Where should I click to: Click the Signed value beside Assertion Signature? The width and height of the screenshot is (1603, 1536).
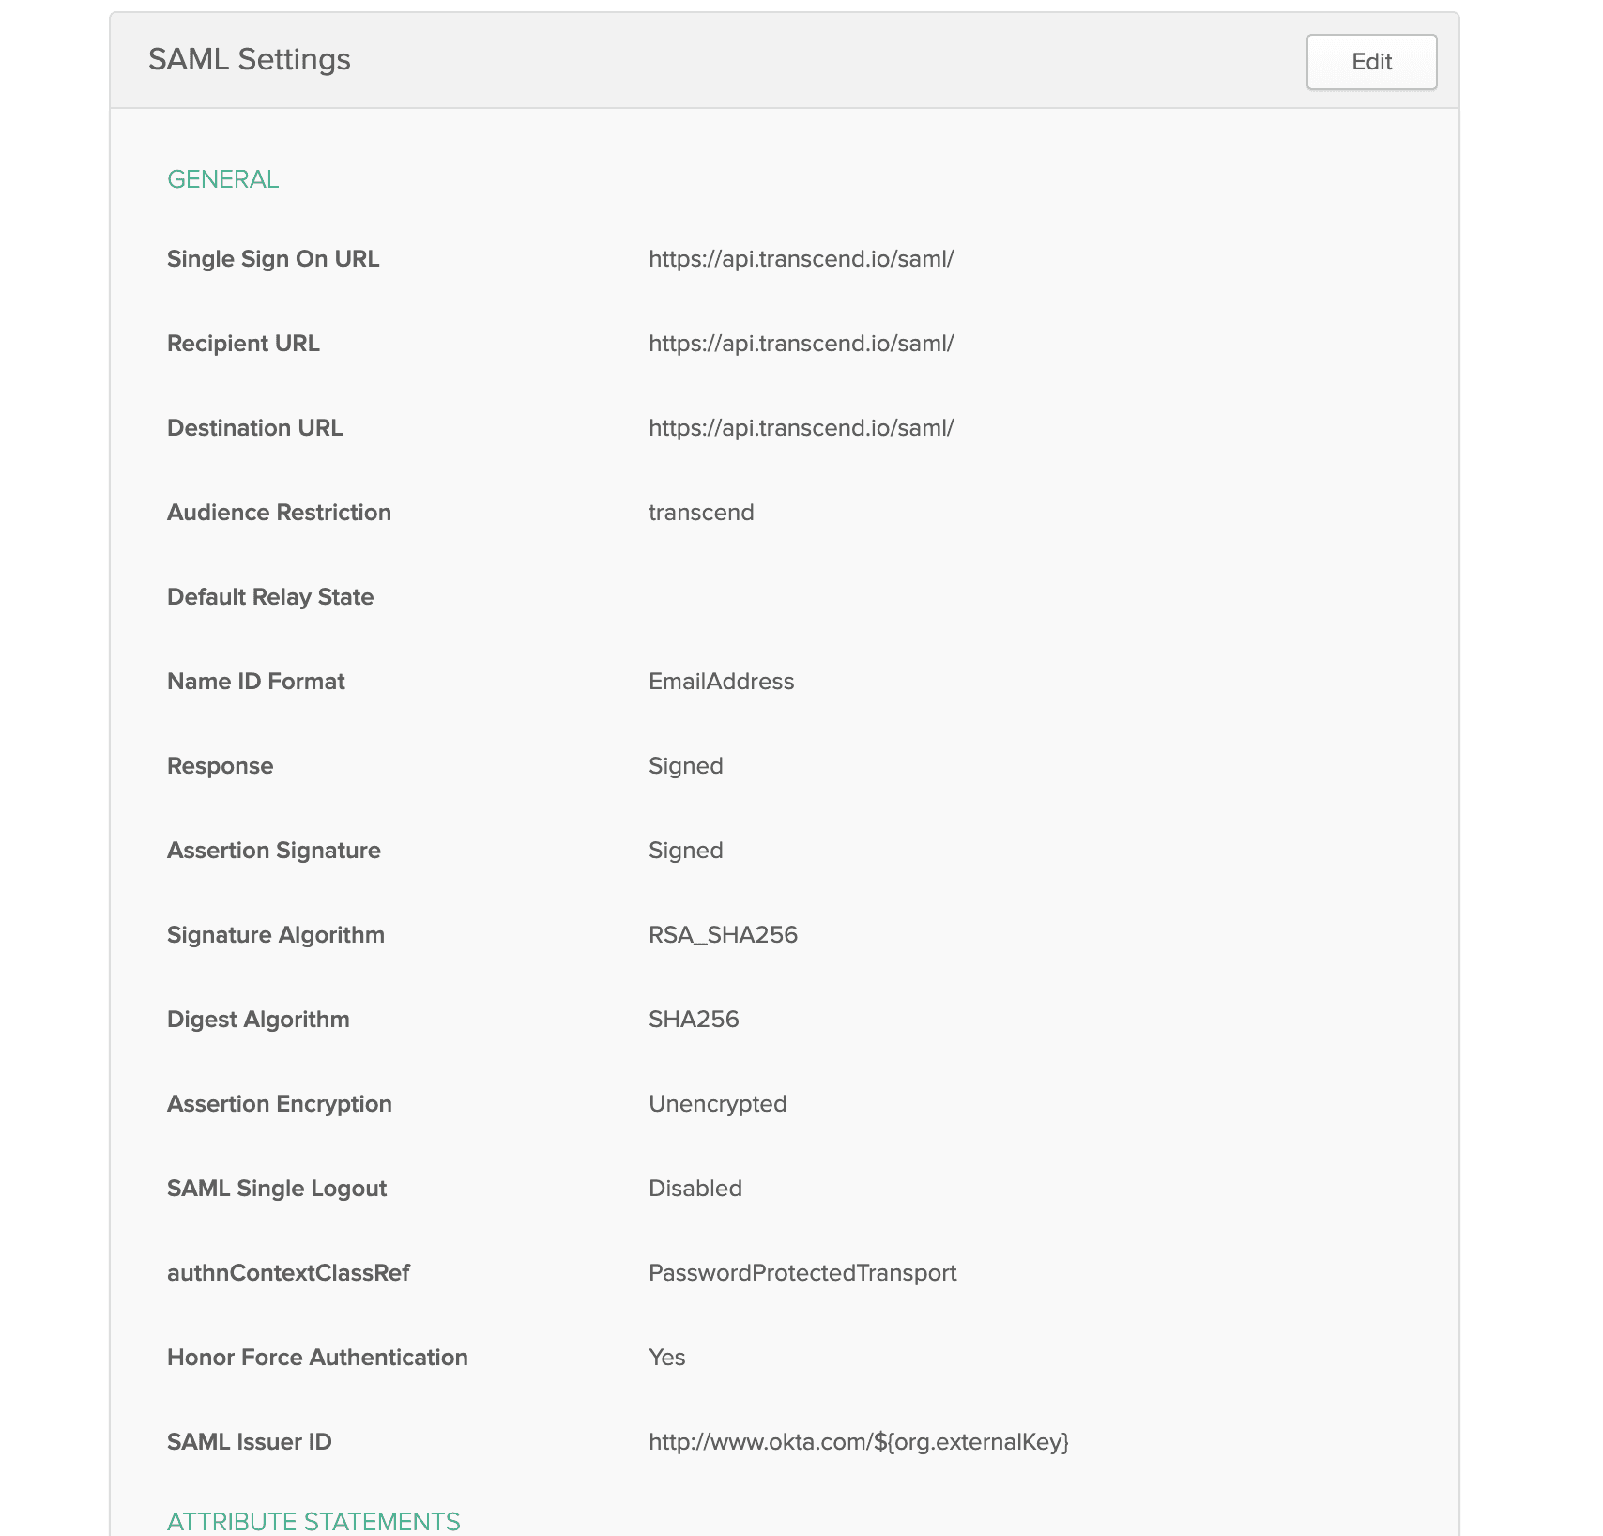[x=685, y=851]
